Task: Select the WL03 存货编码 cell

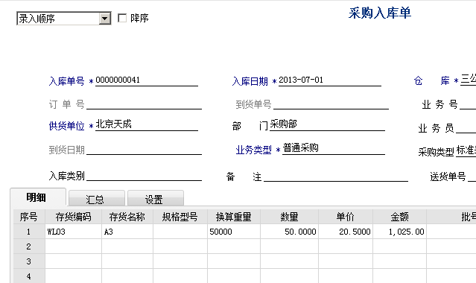Action: 73,232
